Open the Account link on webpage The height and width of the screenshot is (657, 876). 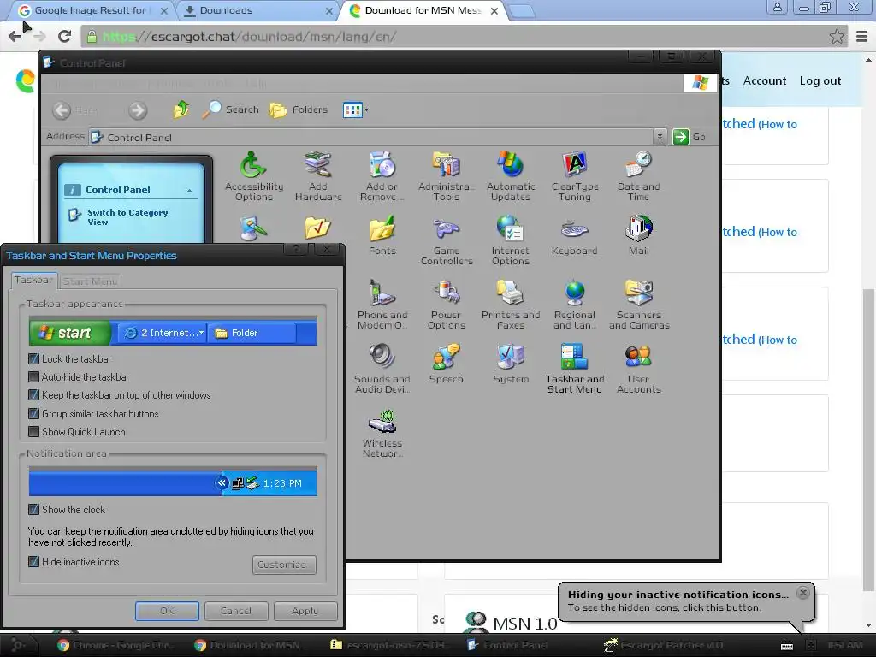tap(764, 80)
